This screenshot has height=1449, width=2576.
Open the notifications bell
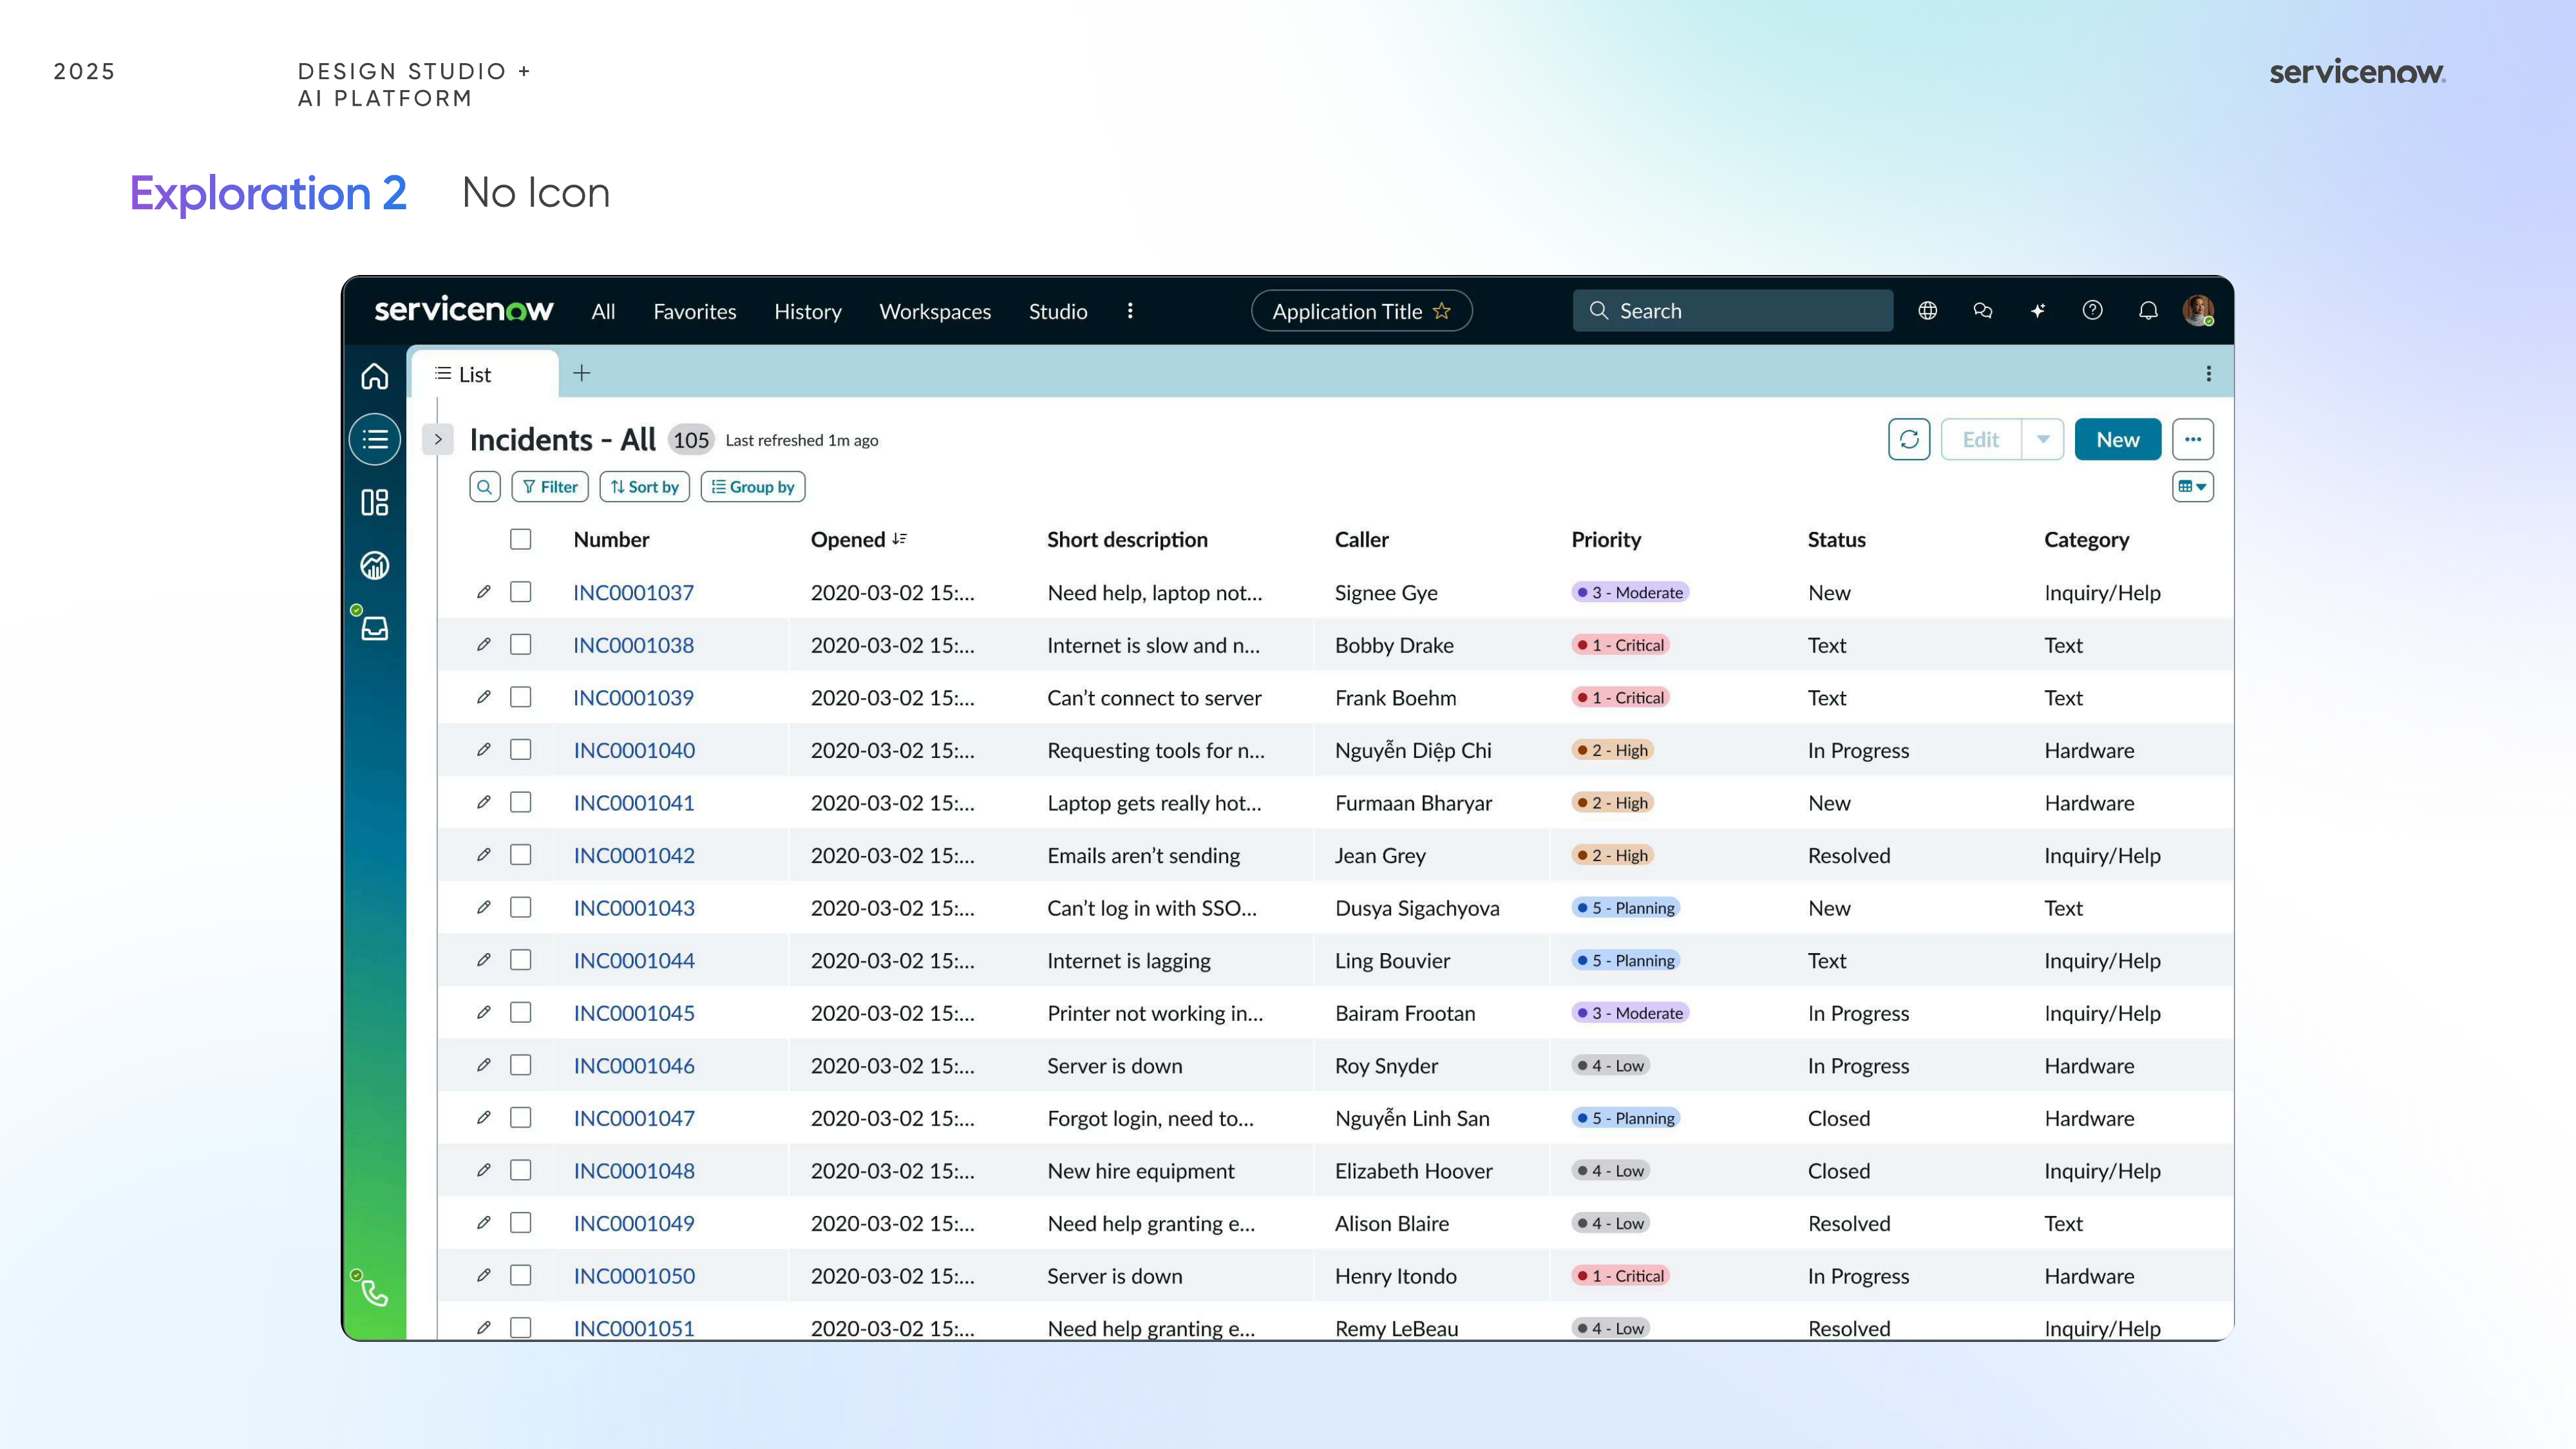coord(2148,311)
